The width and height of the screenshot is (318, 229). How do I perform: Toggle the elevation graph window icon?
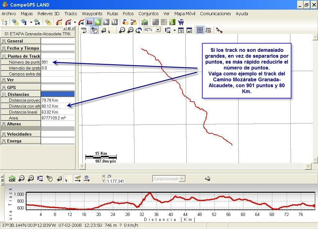click(x=89, y=22)
